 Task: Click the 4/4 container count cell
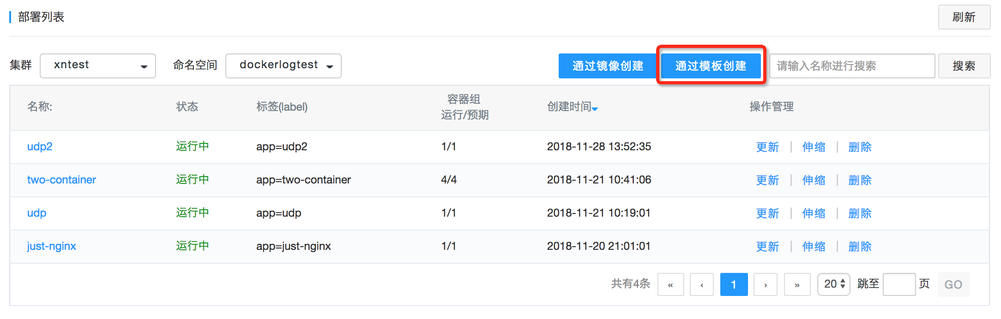point(449,180)
